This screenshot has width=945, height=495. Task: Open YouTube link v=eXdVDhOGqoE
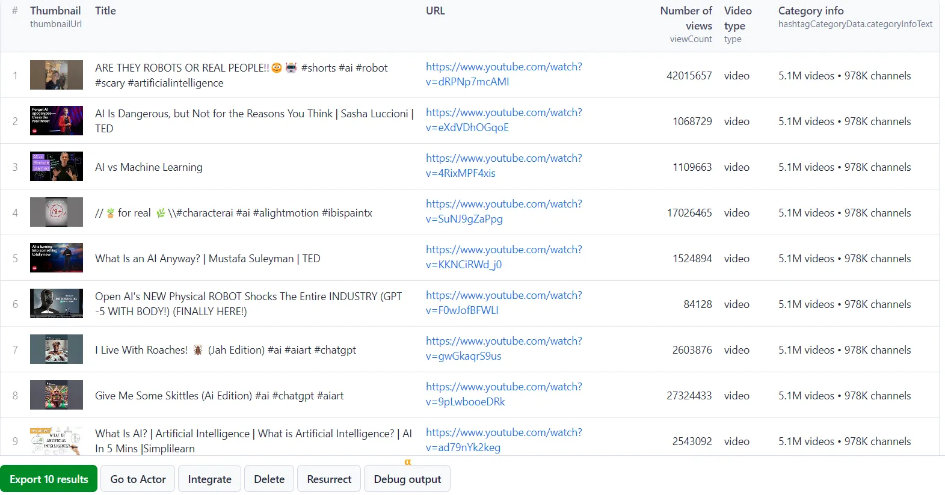point(504,120)
